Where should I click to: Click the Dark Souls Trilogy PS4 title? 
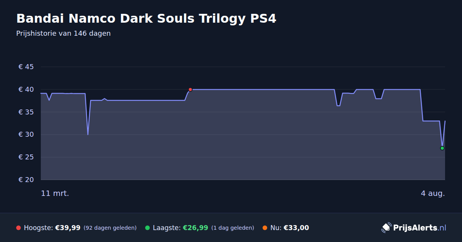click(146, 18)
